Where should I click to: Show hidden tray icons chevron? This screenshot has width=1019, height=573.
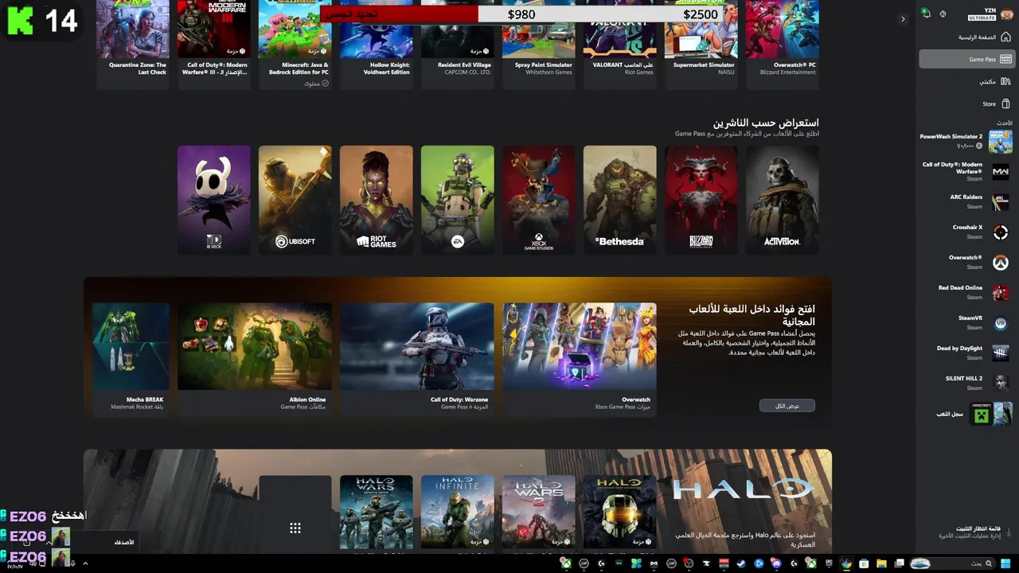(x=85, y=563)
